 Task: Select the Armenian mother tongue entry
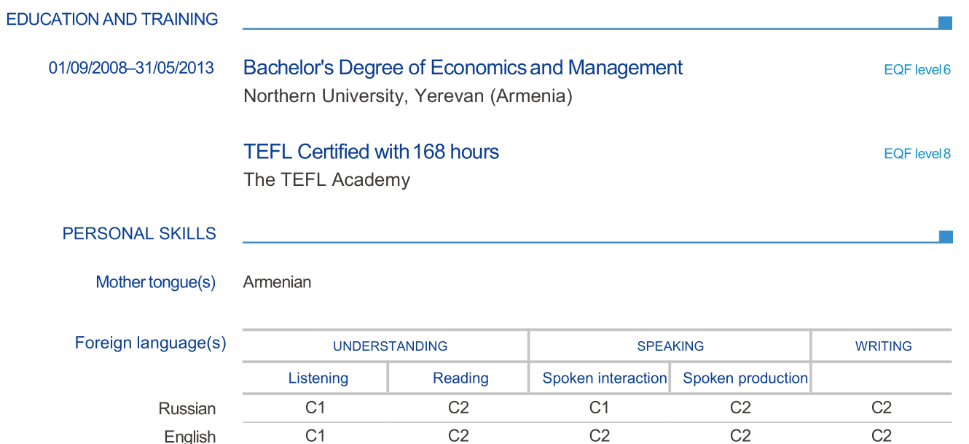[x=277, y=282]
